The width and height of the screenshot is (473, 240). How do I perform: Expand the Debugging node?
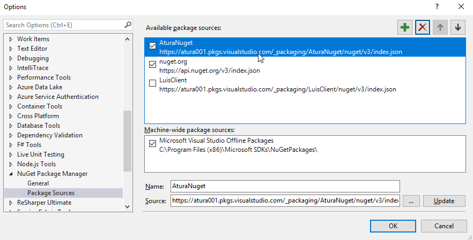point(11,58)
